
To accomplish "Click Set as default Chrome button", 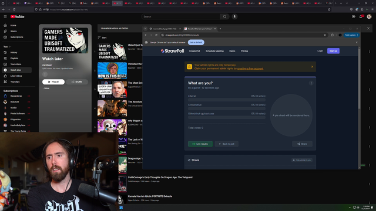I will (x=196, y=42).
